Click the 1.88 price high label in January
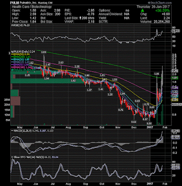 tap(157, 74)
